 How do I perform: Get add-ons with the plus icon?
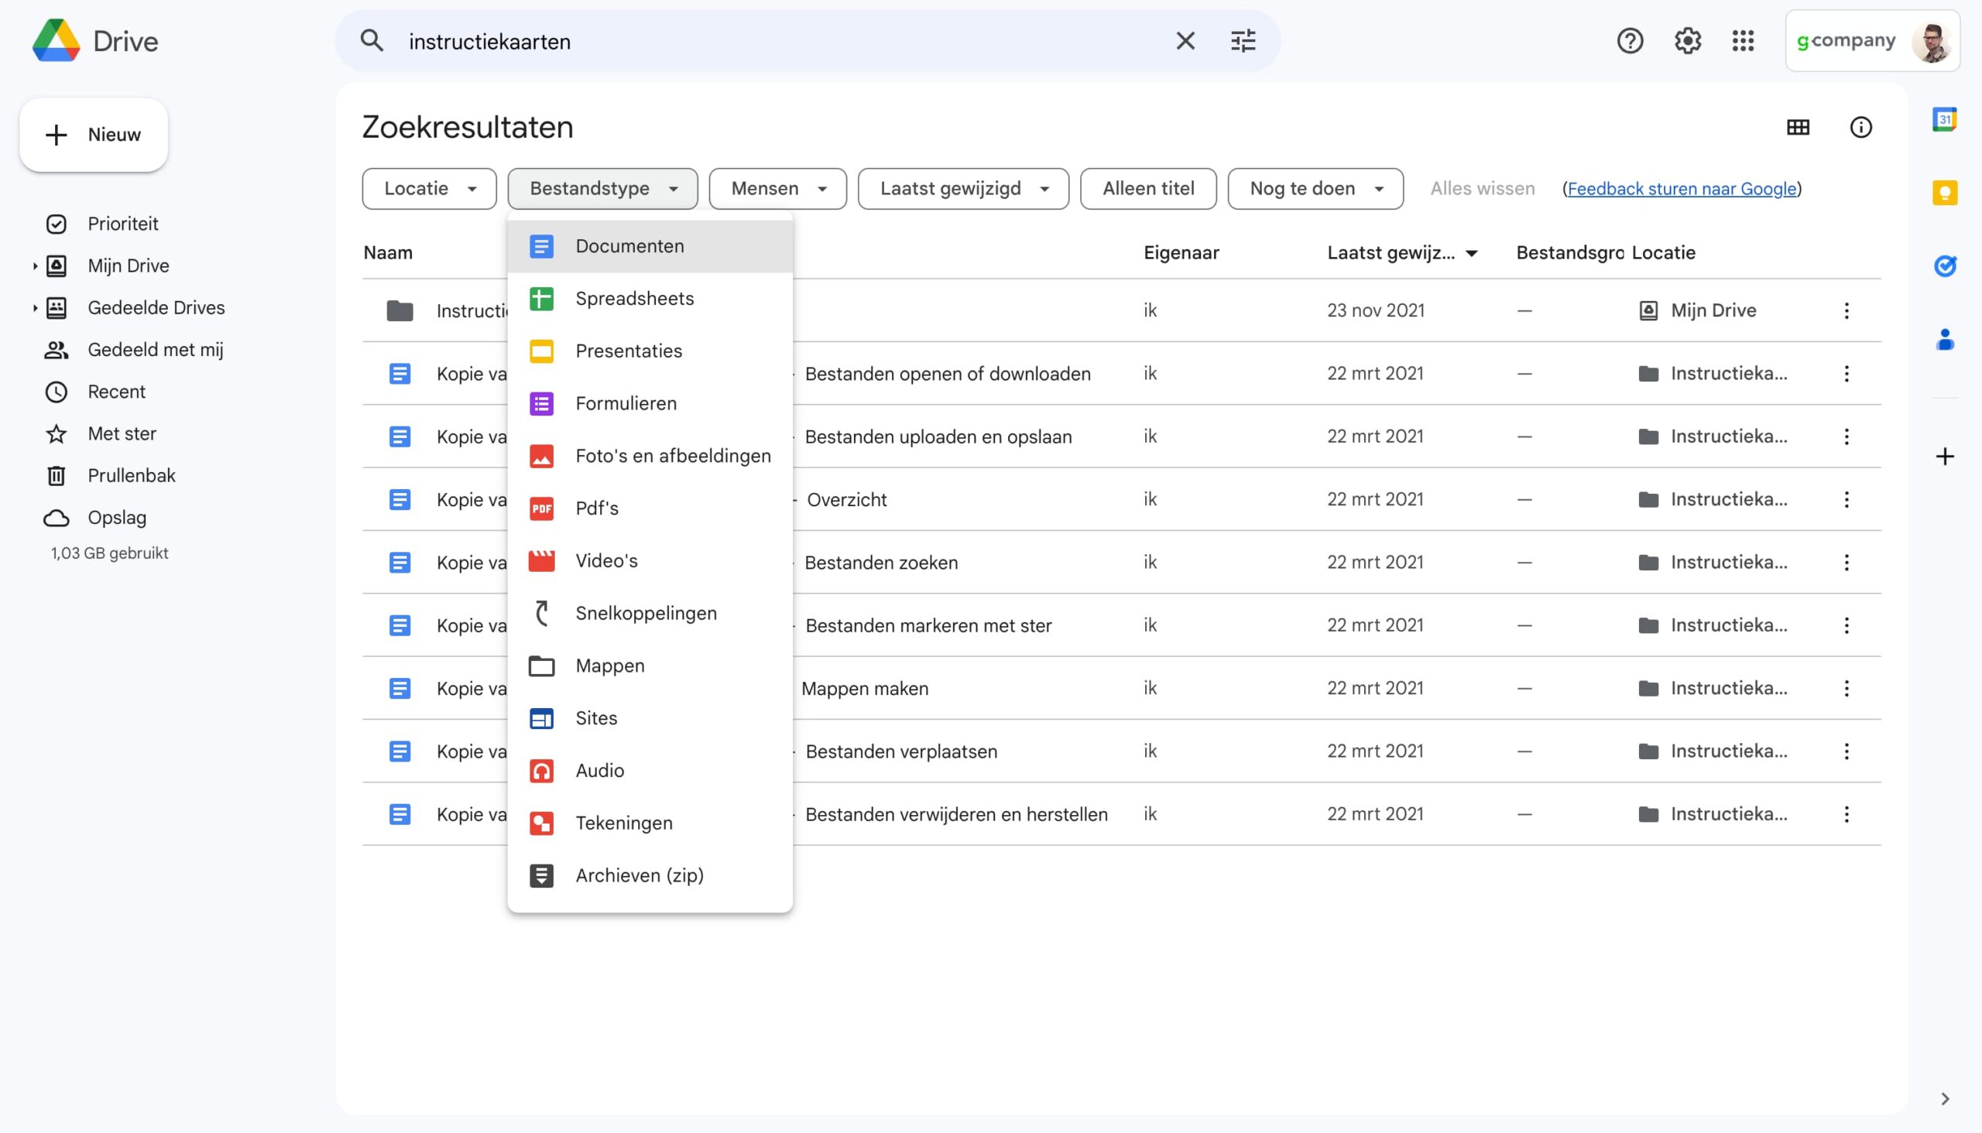pyautogui.click(x=1945, y=456)
